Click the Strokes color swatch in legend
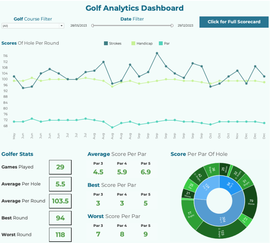Viewport: 270px width, 243px height. click(x=105, y=43)
